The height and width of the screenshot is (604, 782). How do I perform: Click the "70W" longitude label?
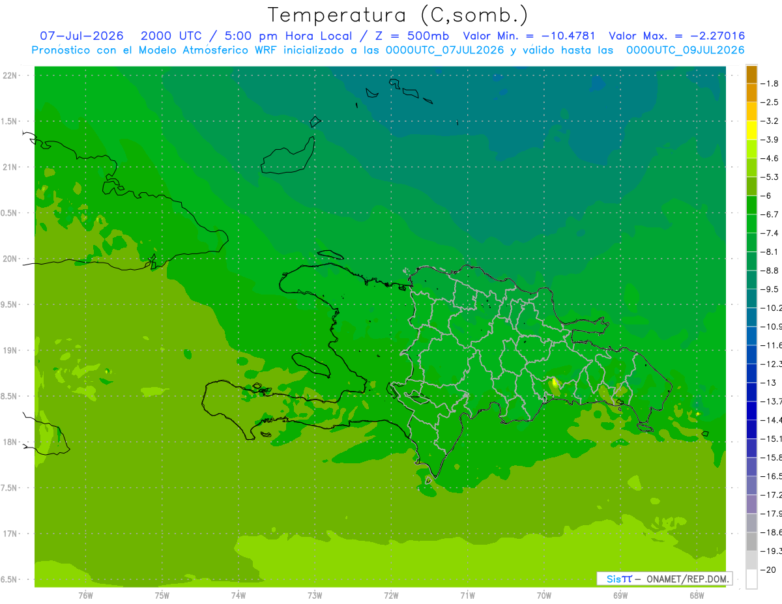[544, 595]
